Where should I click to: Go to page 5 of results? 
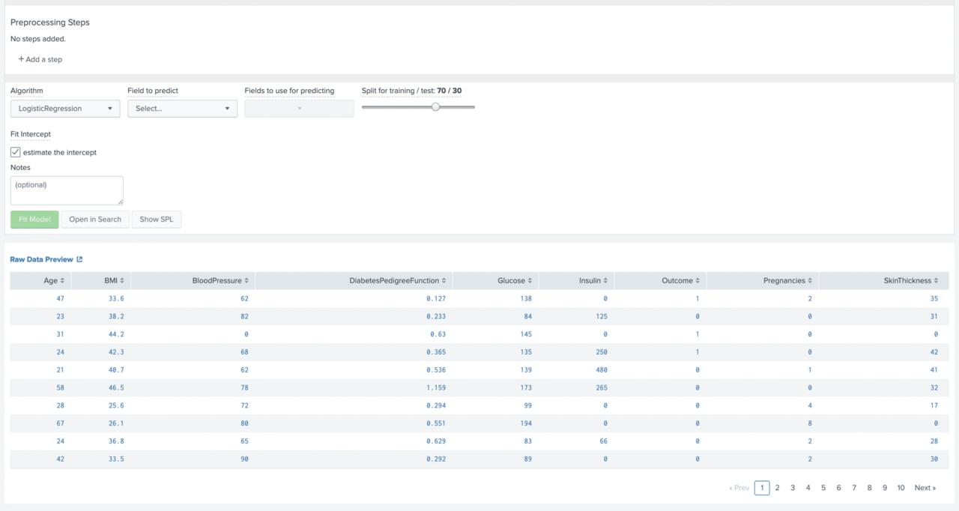click(x=823, y=488)
